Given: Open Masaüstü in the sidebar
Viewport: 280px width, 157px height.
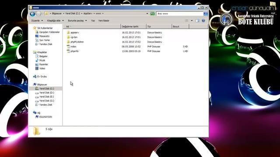Looking at the screenshot, I should coord(44,36).
